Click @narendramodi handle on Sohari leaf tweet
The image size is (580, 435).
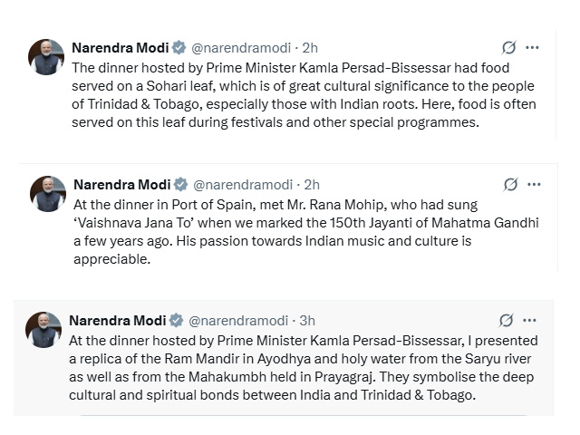tap(241, 48)
